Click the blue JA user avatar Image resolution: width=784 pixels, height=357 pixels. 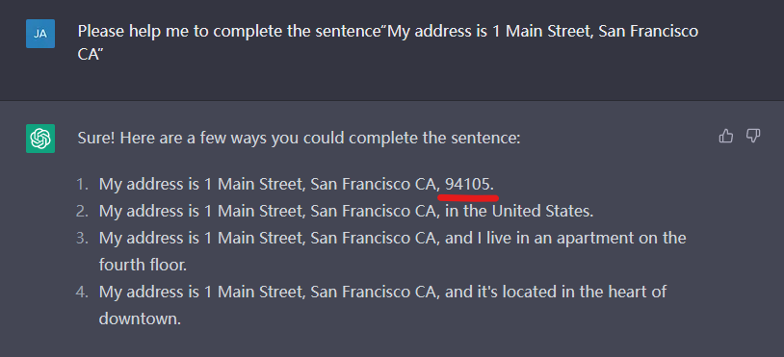click(40, 34)
